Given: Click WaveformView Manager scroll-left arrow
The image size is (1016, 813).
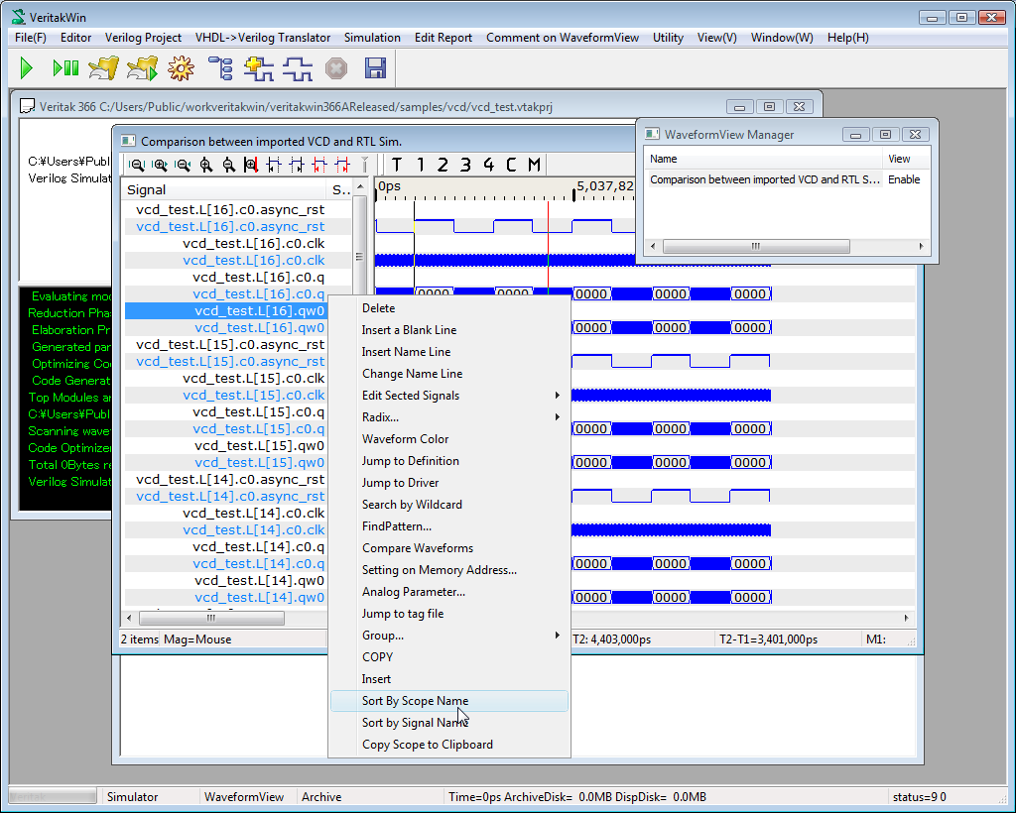Looking at the screenshot, I should click(x=653, y=246).
